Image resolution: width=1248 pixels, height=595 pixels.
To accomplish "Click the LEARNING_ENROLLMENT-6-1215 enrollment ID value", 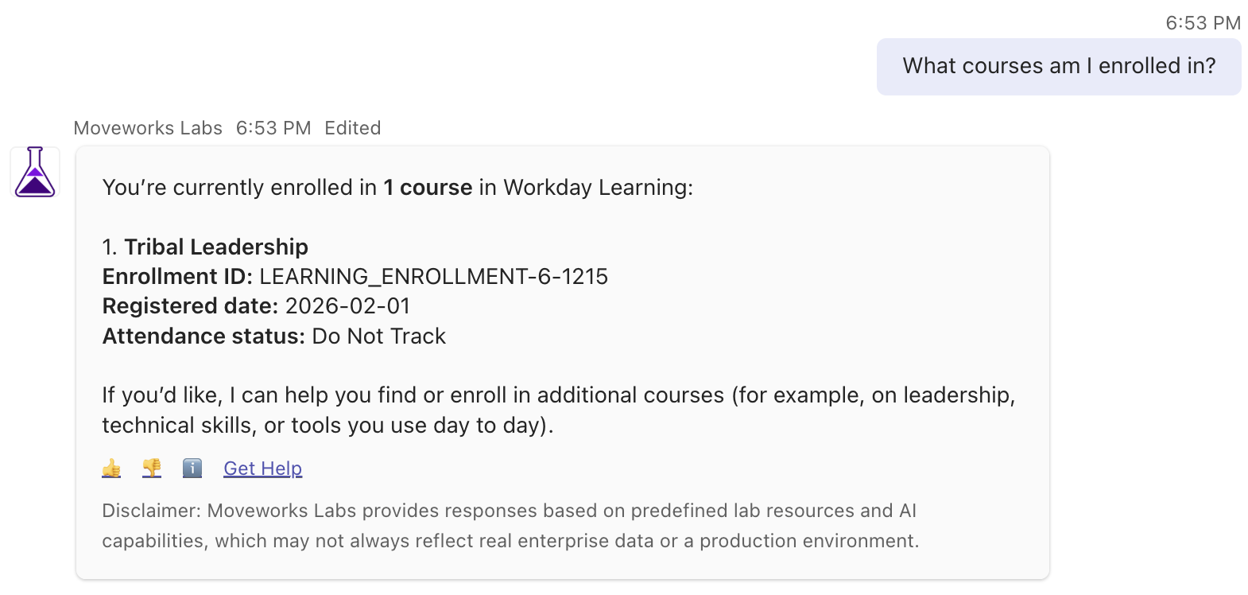I will pos(433,277).
